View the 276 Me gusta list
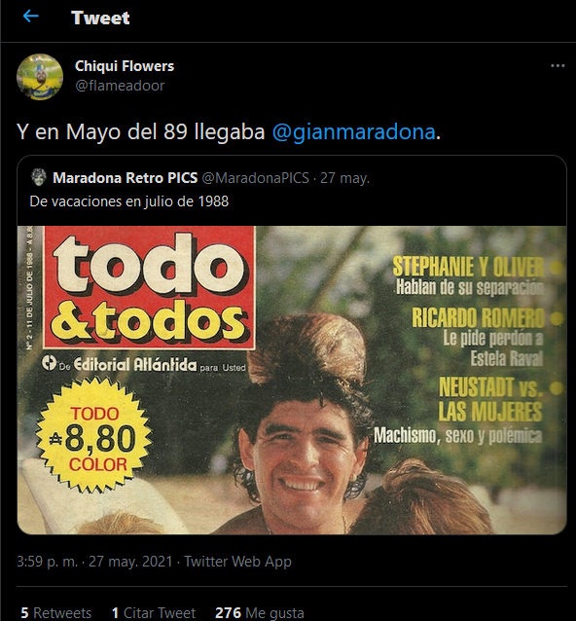This screenshot has height=621, width=576. point(260,612)
